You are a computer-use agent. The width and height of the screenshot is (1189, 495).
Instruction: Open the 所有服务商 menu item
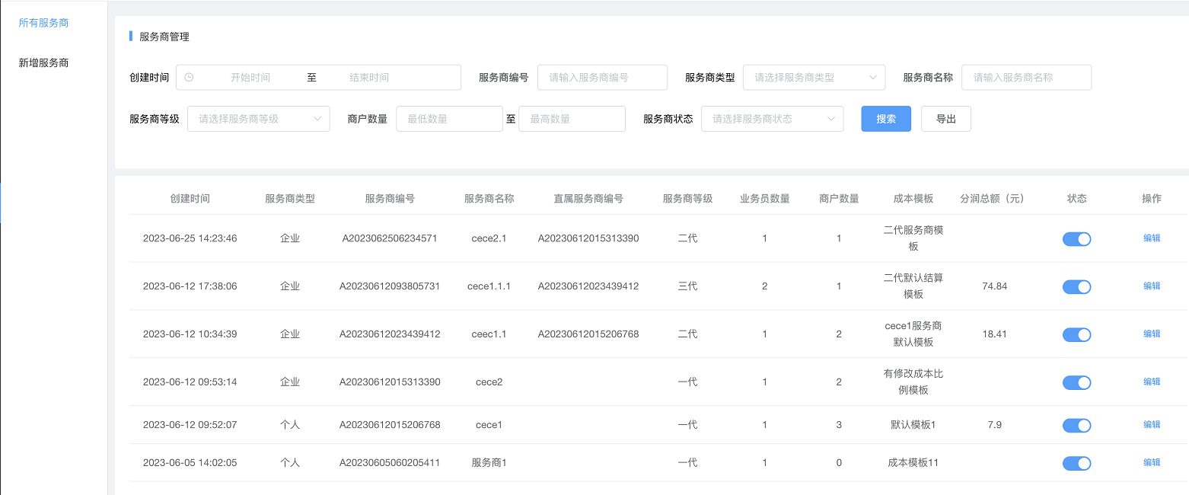pyautogui.click(x=43, y=23)
